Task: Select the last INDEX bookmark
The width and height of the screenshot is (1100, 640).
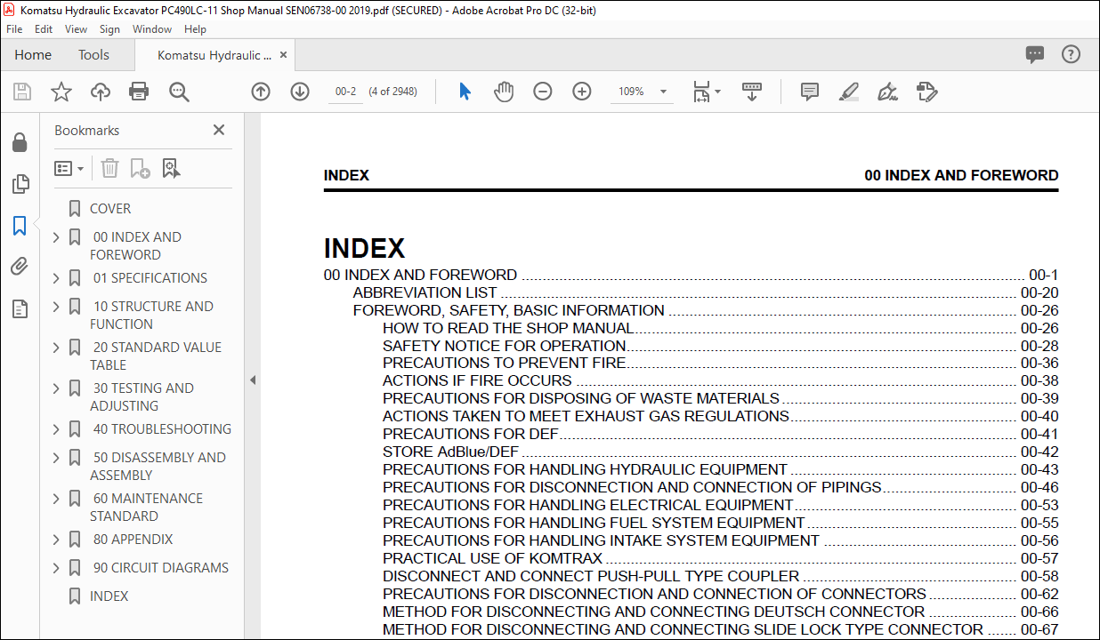Action: [x=109, y=596]
